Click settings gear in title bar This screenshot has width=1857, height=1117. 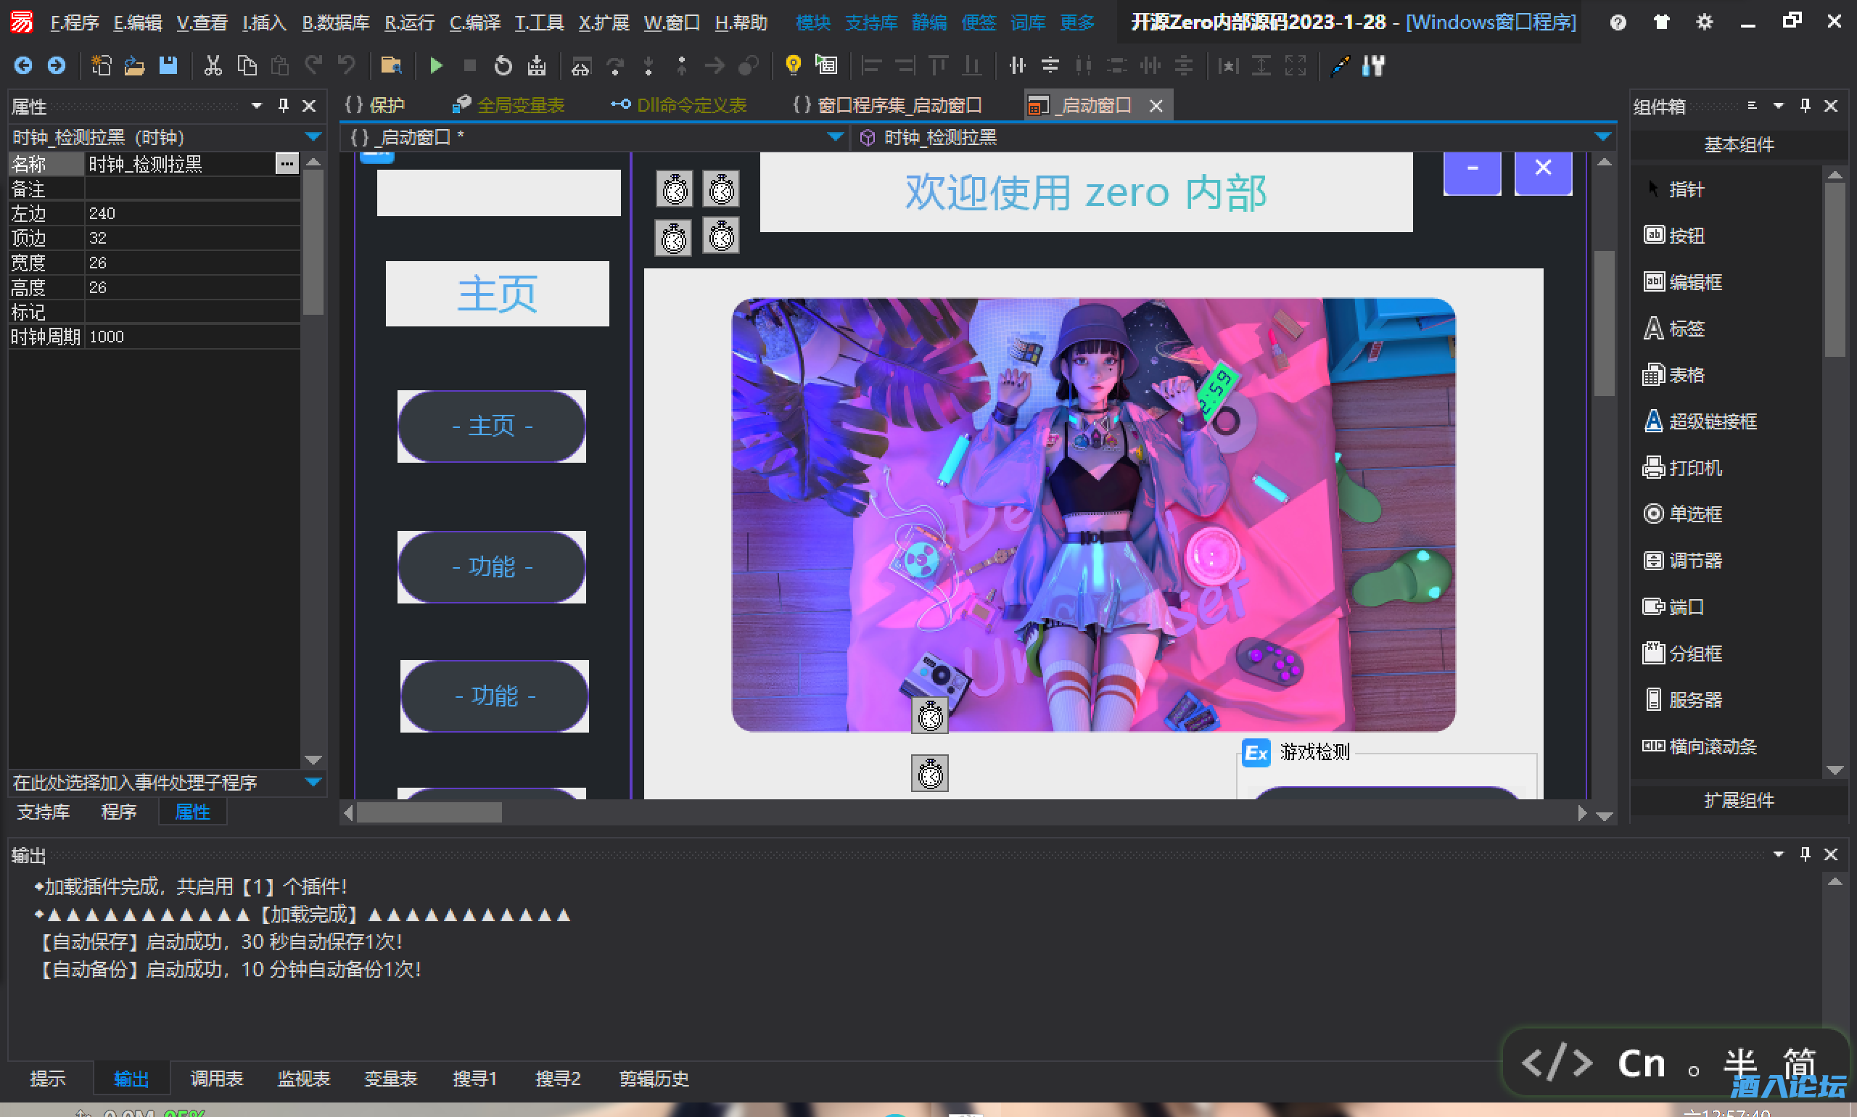[1704, 22]
